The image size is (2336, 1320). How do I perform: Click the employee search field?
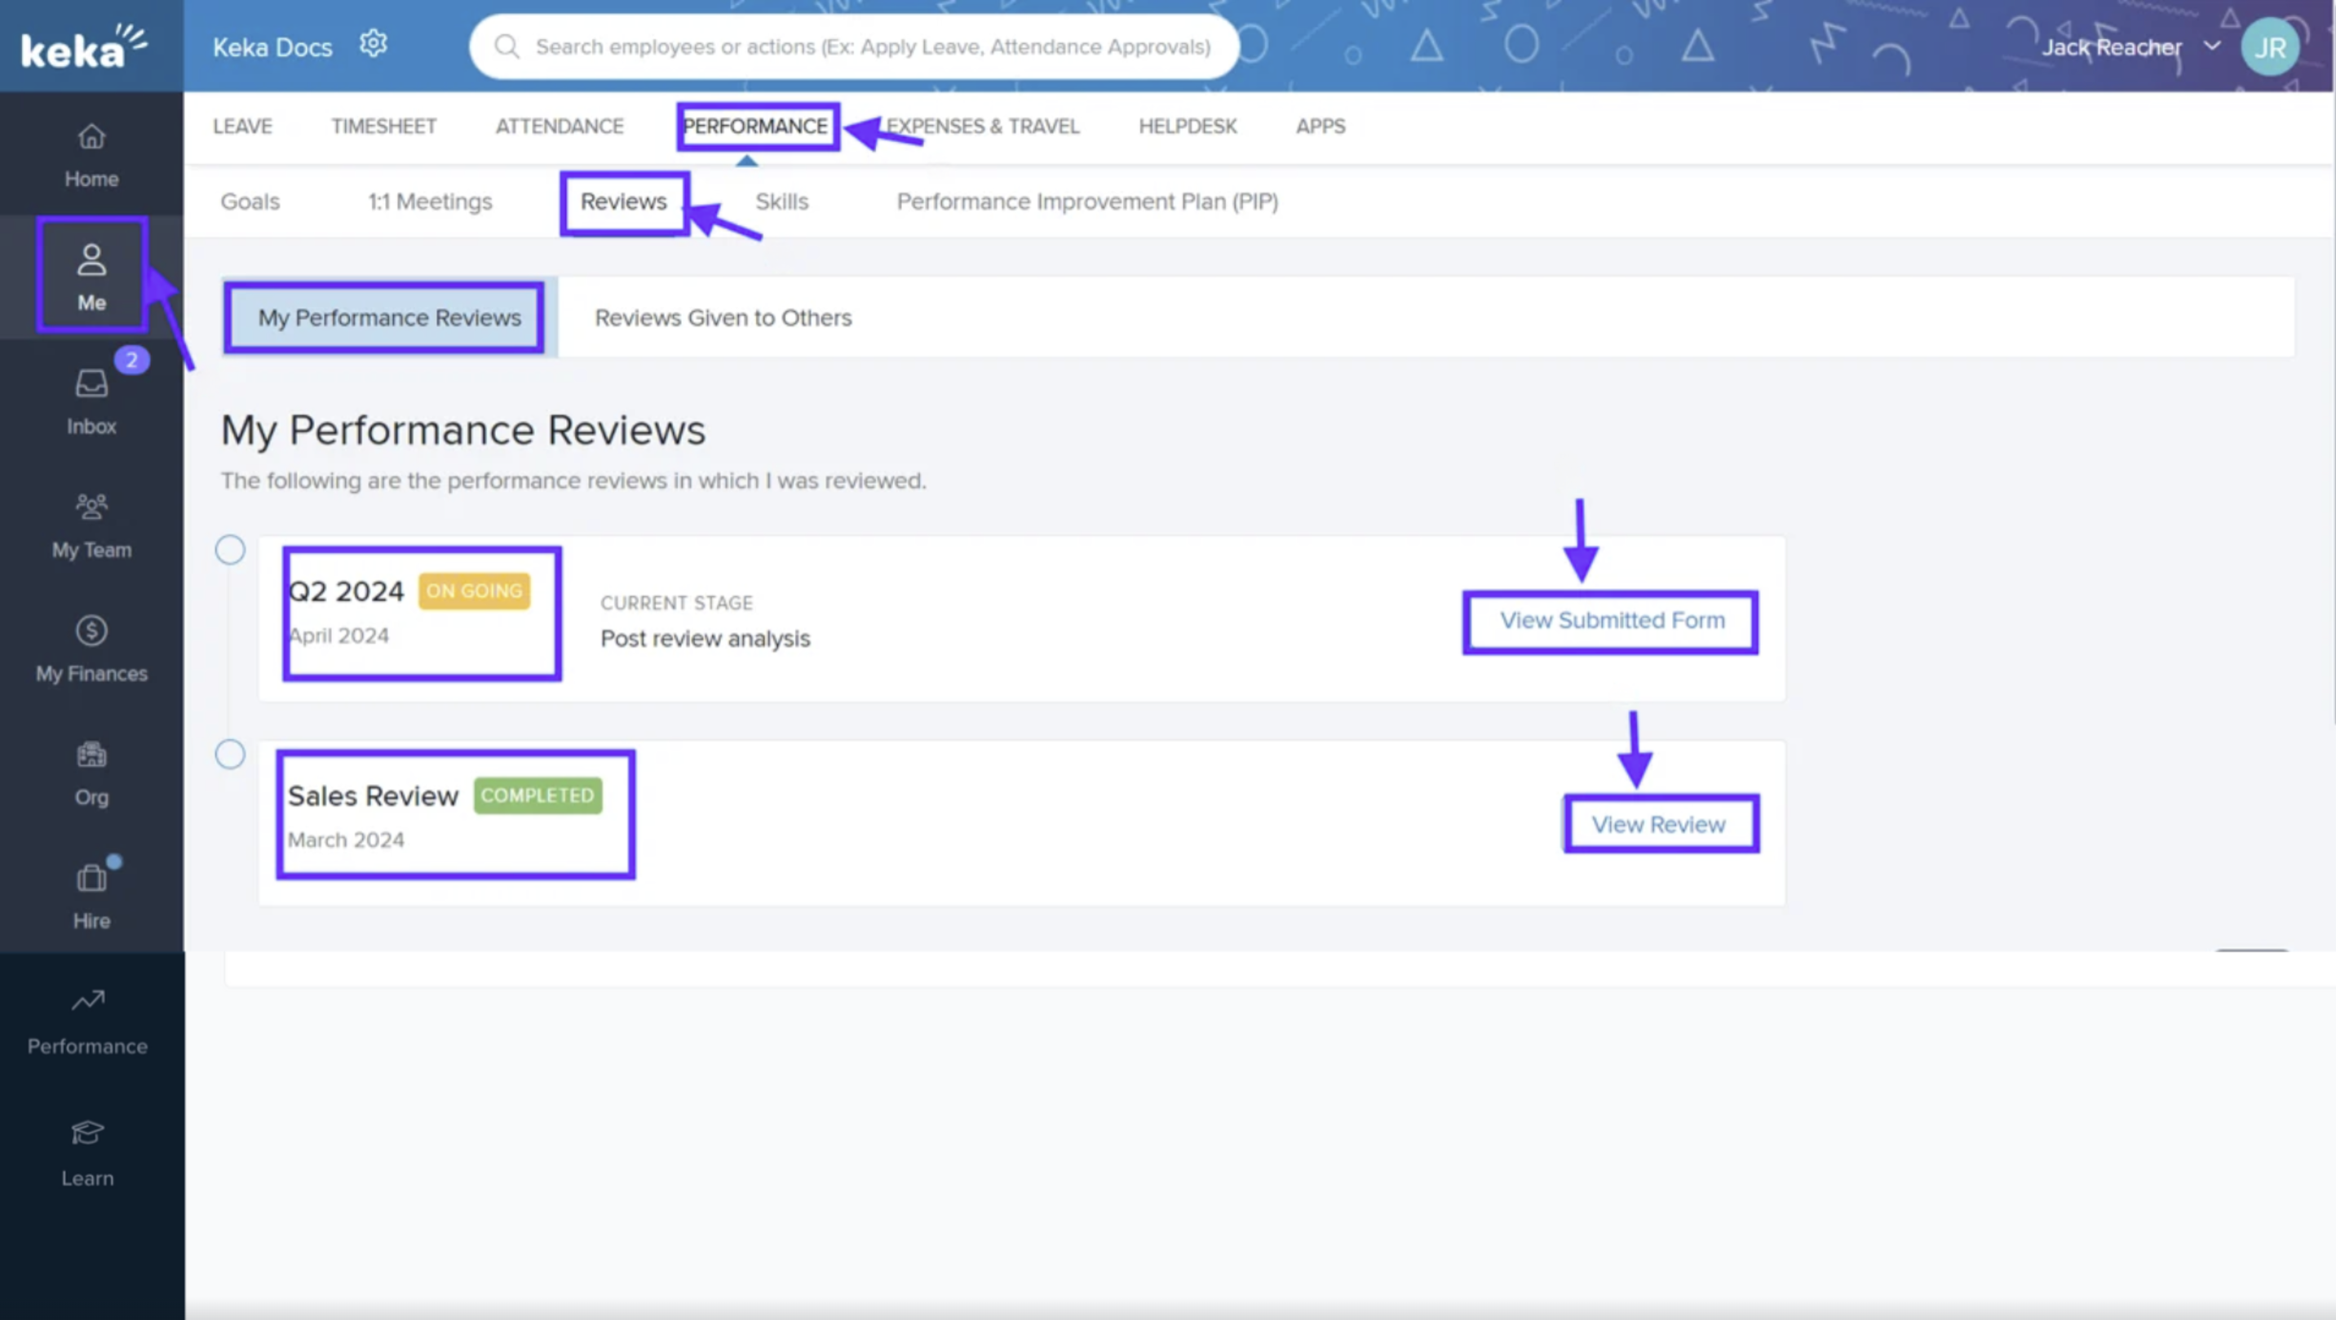pos(853,47)
